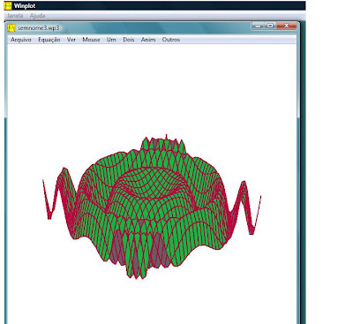Viewport: 353px width, 324px height.
Task: Open the Equação menu
Action: pyautogui.click(x=49, y=40)
